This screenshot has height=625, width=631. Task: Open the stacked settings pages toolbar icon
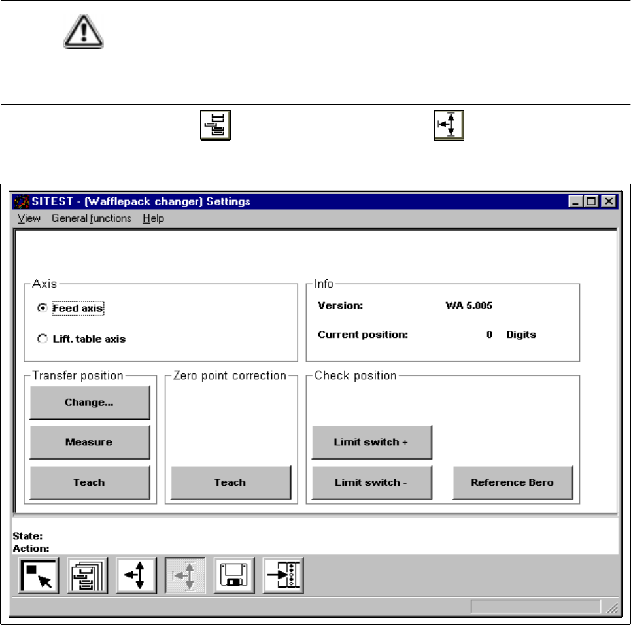pyautogui.click(x=88, y=575)
